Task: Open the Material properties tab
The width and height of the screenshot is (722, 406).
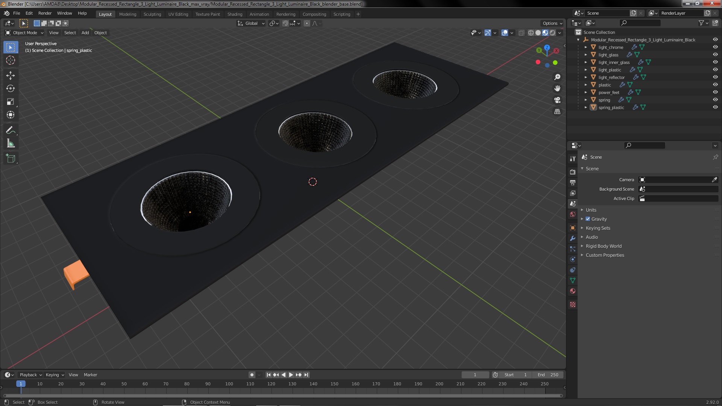Action: pos(573,291)
